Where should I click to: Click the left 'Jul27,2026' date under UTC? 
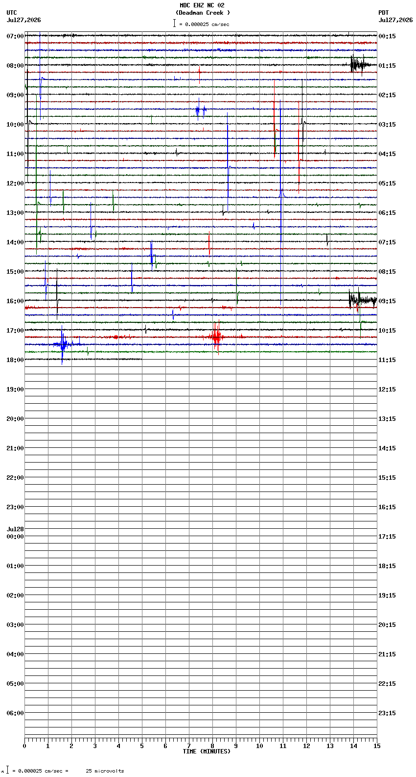coord(23,20)
